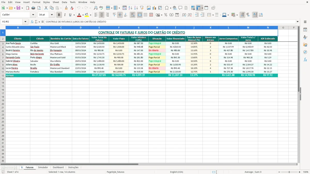Open the currency format dropdown arrow

[x=161, y=15]
